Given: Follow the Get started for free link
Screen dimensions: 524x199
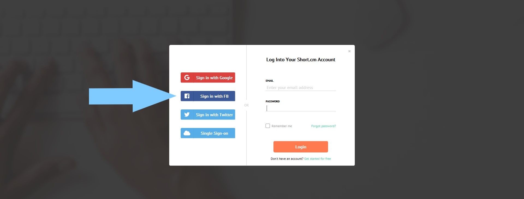Looking at the screenshot, I should (x=317, y=159).
